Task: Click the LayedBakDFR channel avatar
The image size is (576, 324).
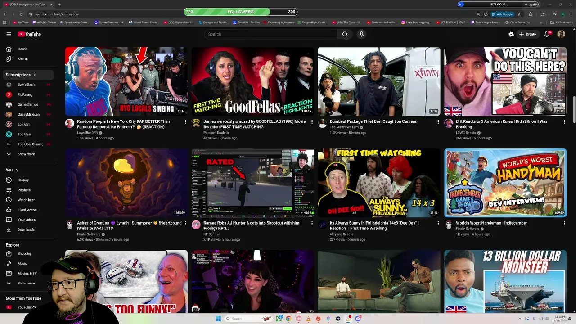Action: tap(70, 123)
